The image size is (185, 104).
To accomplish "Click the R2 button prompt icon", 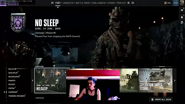I will [182, 23].
